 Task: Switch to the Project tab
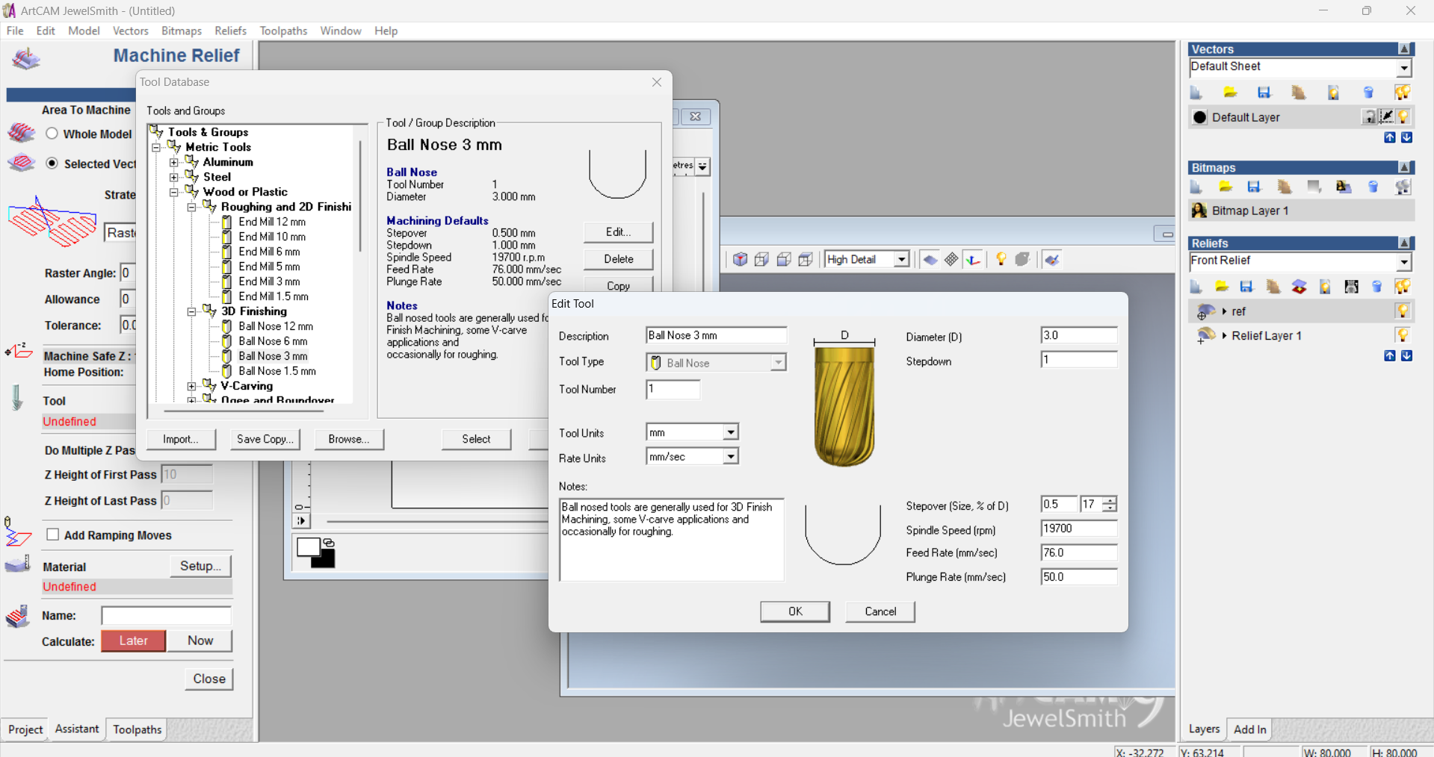tap(25, 729)
